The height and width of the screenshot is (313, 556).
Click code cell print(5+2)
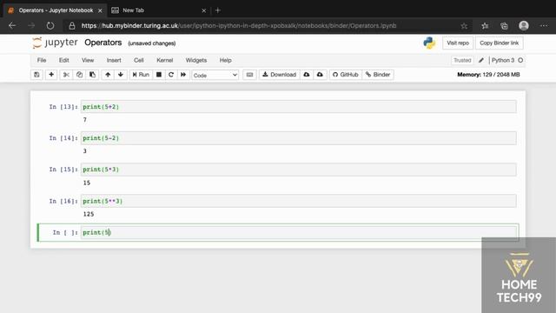click(x=299, y=107)
